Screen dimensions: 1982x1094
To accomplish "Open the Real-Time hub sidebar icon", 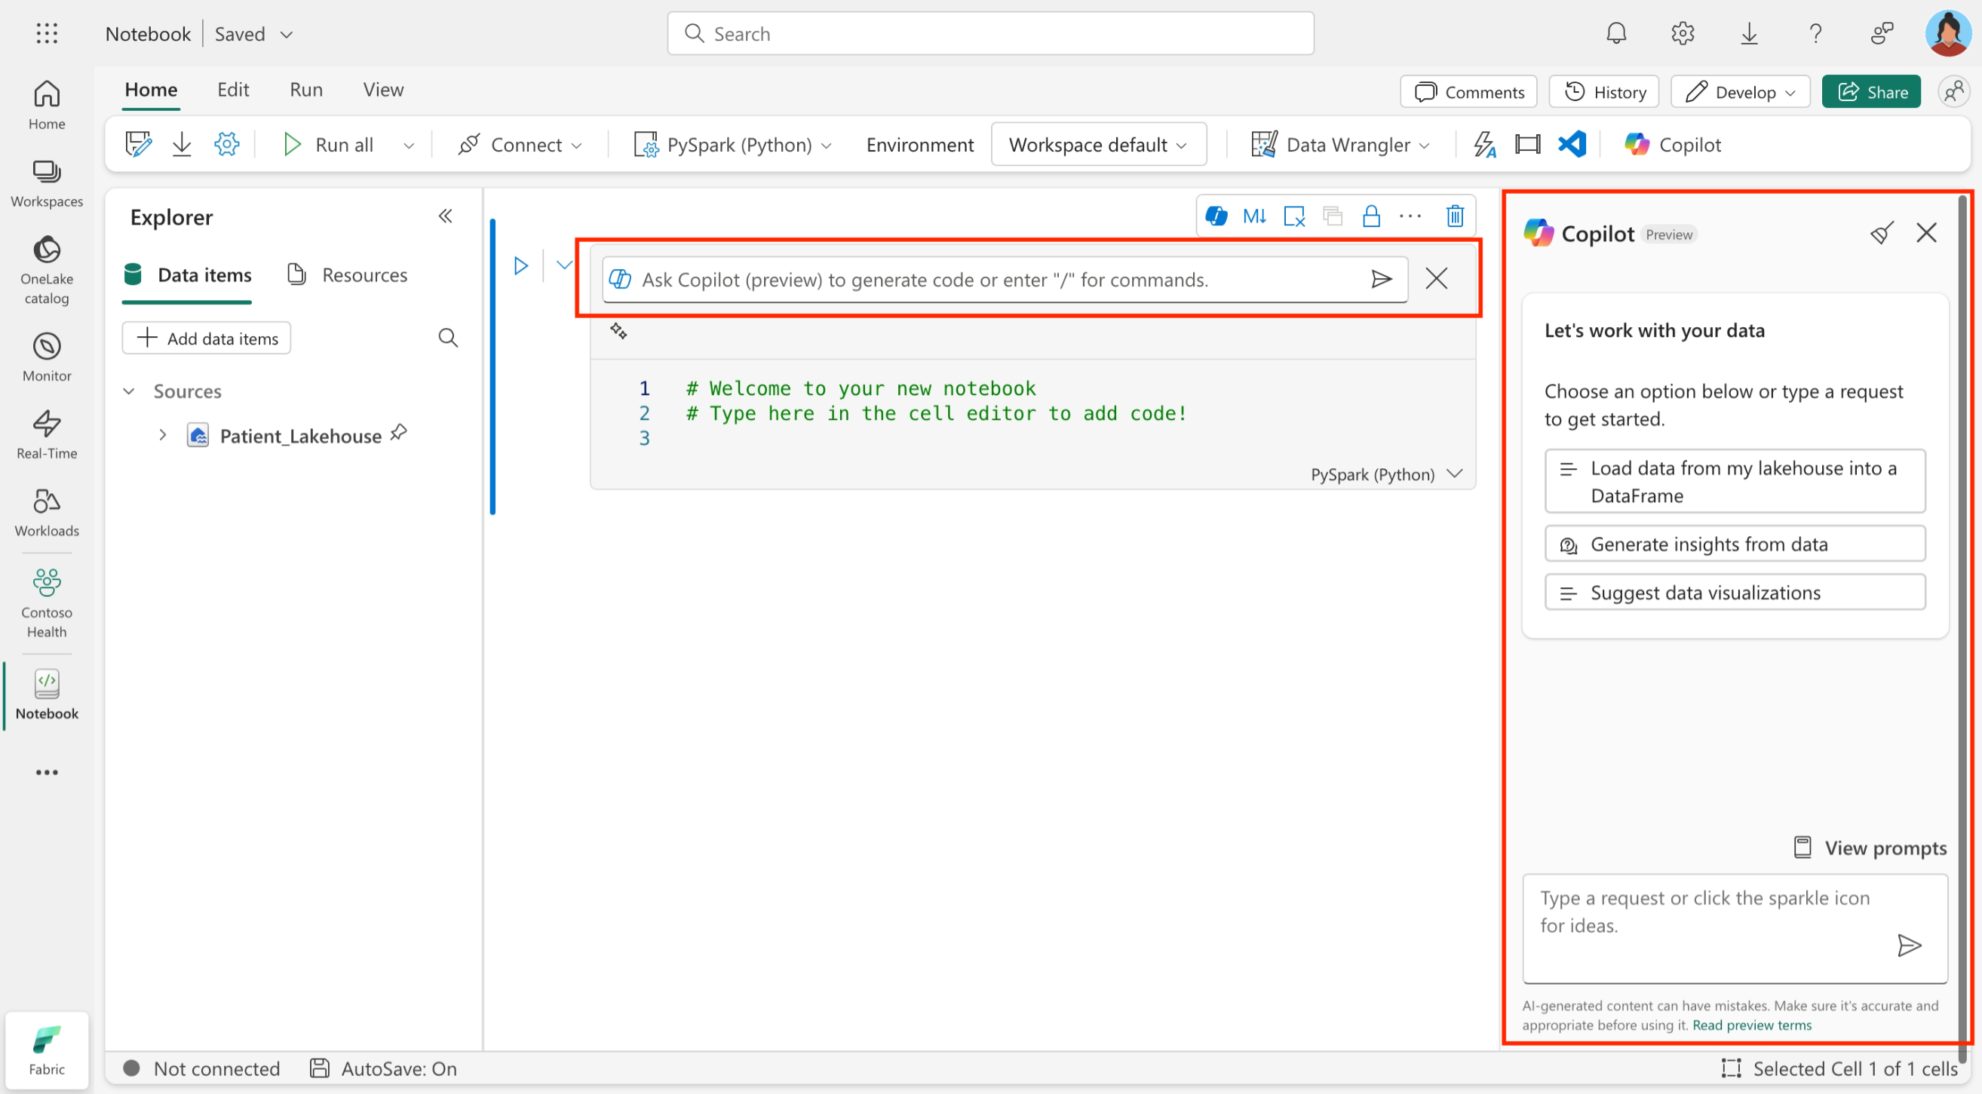I will point(47,435).
